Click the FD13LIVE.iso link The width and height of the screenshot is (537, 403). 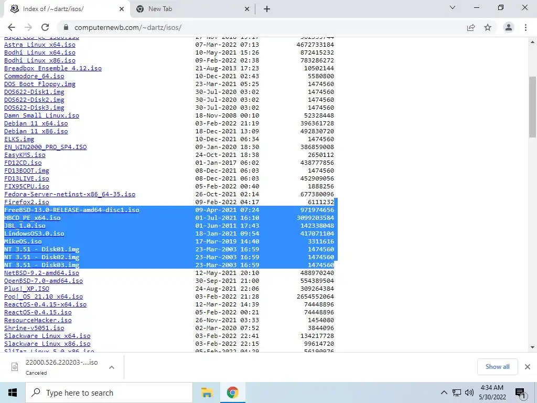(26, 178)
